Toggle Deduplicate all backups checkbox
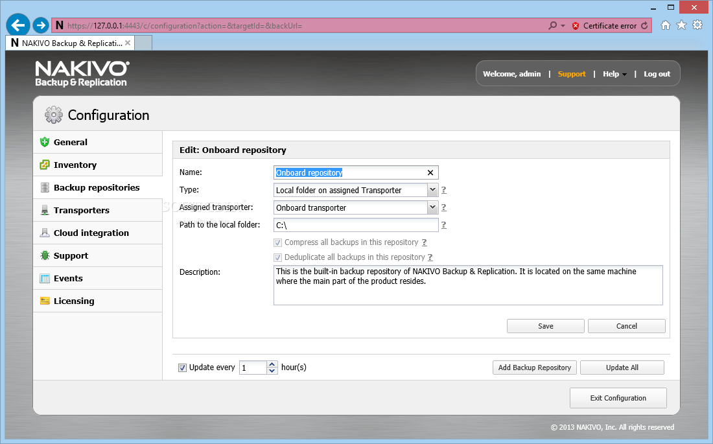The height and width of the screenshot is (444, 713). [278, 257]
